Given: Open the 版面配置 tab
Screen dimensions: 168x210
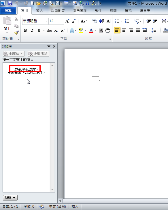Looking at the screenshot, I should [x=58, y=11].
